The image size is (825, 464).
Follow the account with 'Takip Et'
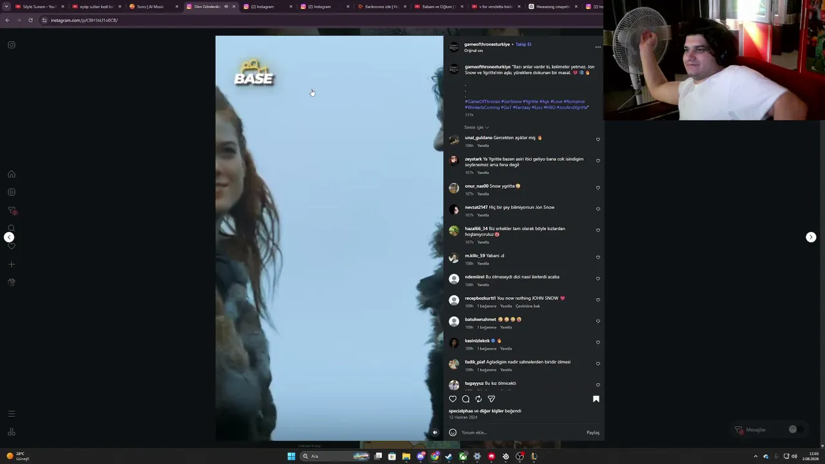click(x=523, y=44)
